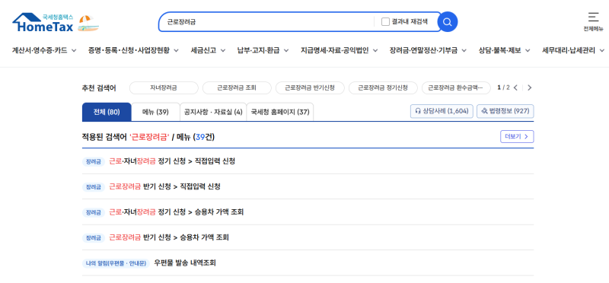Click the 1 / 2 page indicator
Viewport: 609px width, 283px height.
(504, 87)
